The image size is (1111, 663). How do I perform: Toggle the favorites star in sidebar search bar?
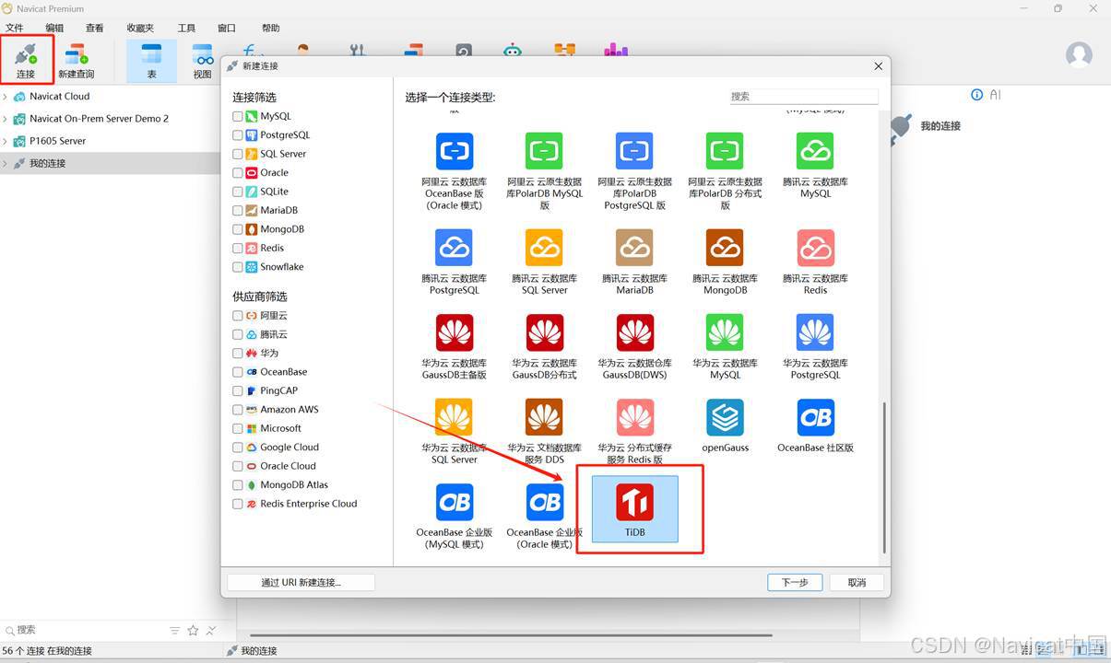[x=193, y=631]
